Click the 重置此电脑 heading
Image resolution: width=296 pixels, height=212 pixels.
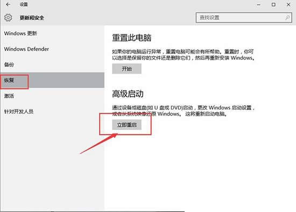pyautogui.click(x=132, y=38)
